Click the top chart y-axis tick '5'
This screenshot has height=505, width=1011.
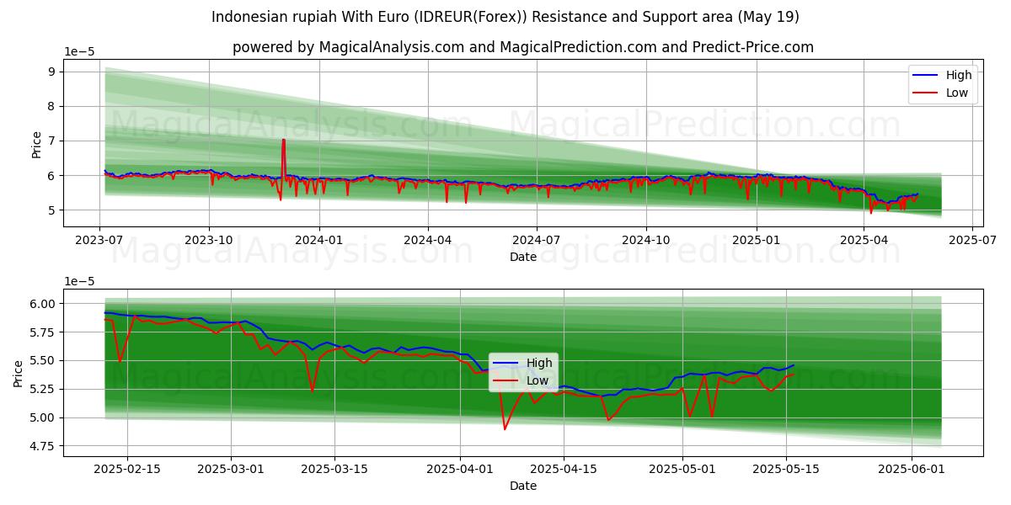pos(51,210)
